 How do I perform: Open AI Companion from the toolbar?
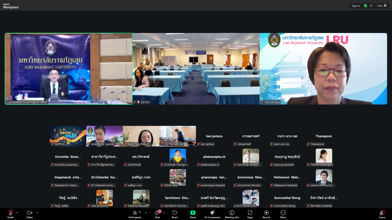pyautogui.click(x=212, y=213)
